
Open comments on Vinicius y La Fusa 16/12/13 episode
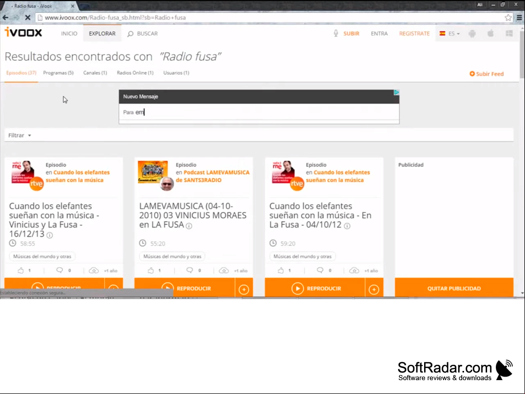[x=59, y=270]
